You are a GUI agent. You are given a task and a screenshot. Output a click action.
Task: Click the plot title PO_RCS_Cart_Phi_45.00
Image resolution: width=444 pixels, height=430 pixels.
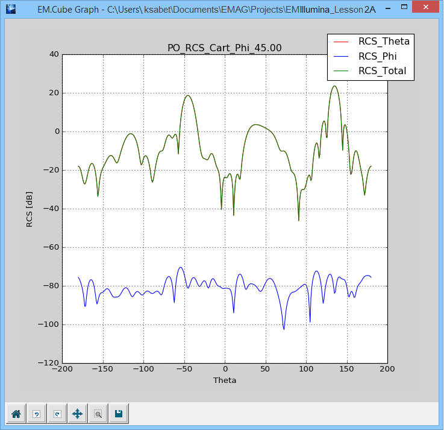[x=224, y=48]
